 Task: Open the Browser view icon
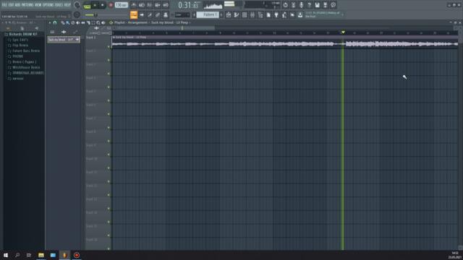click(x=260, y=14)
